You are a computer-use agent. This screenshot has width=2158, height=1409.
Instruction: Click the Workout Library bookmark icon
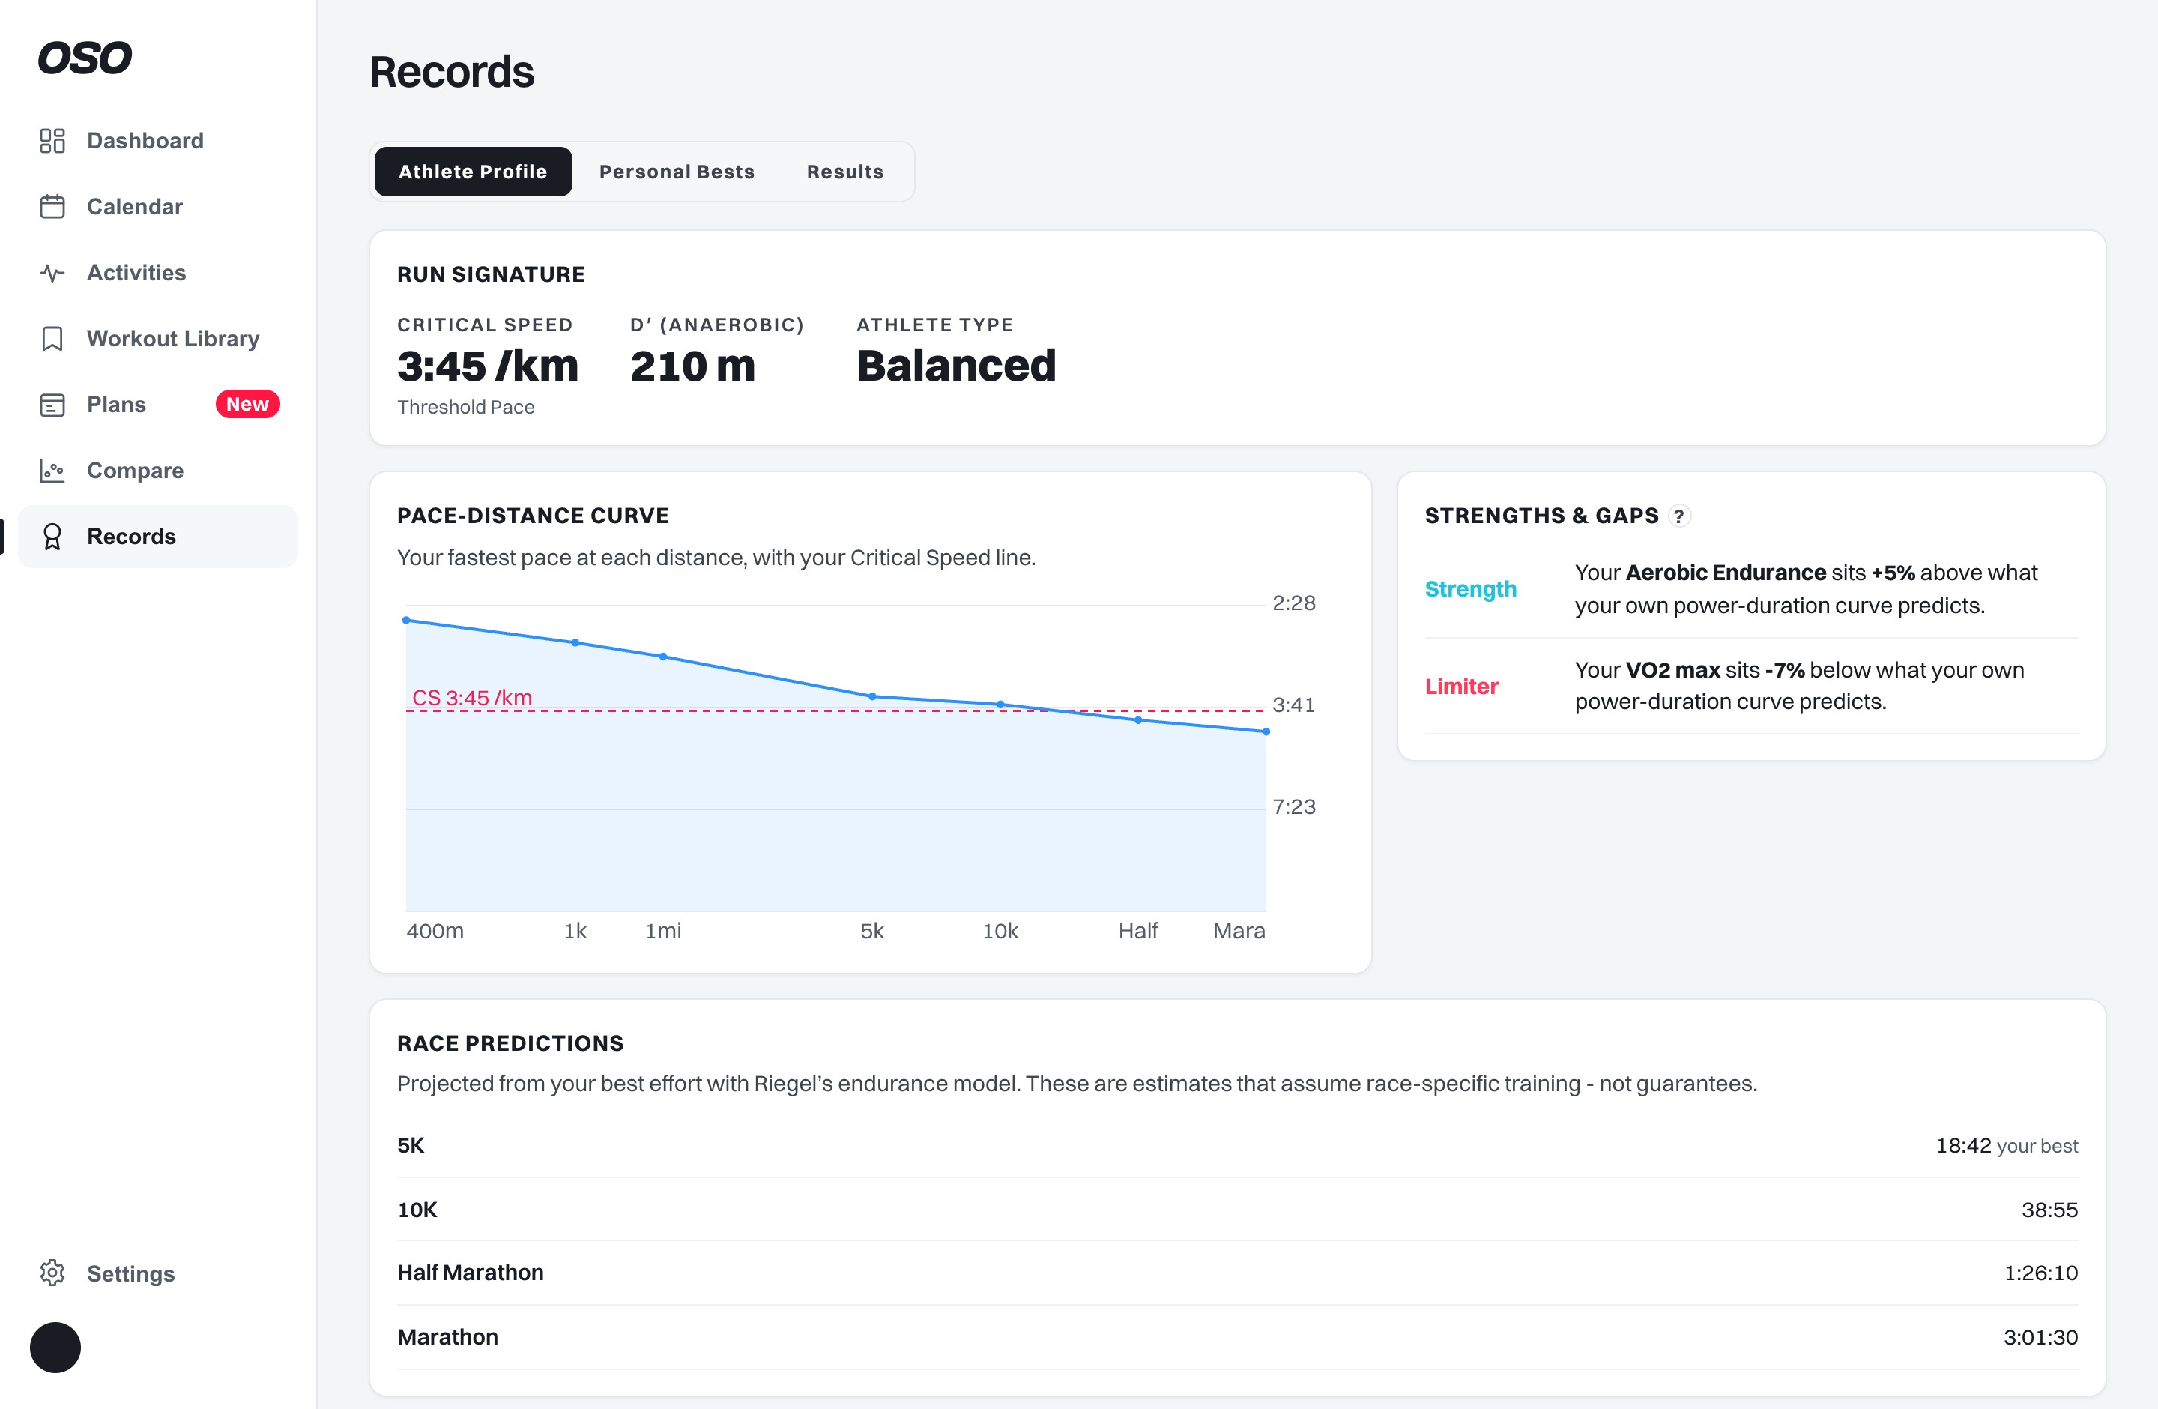coord(52,338)
